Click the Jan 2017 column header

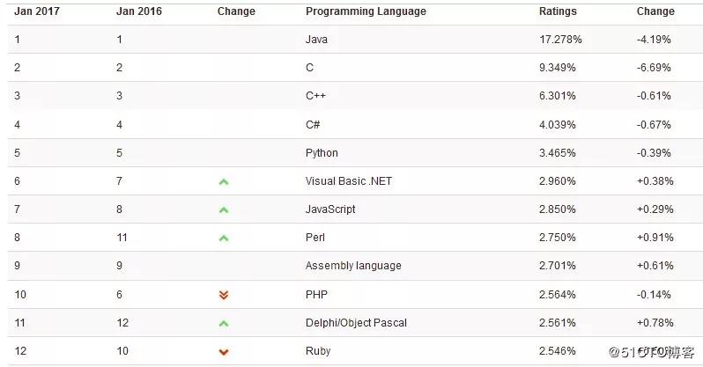click(x=37, y=11)
